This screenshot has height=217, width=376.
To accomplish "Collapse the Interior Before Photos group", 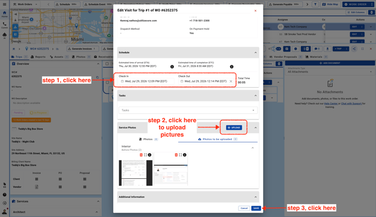I will pos(253,148).
